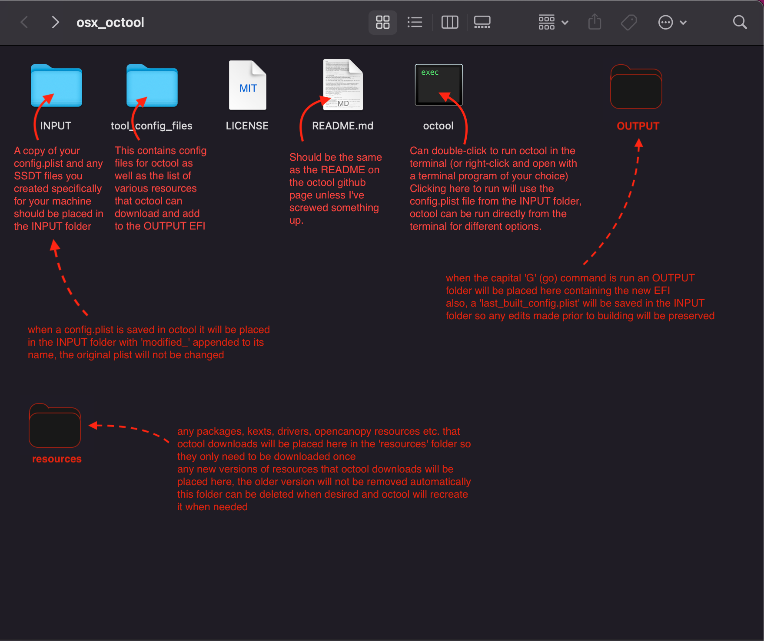
Task: Select the resources folder
Action: [55, 426]
